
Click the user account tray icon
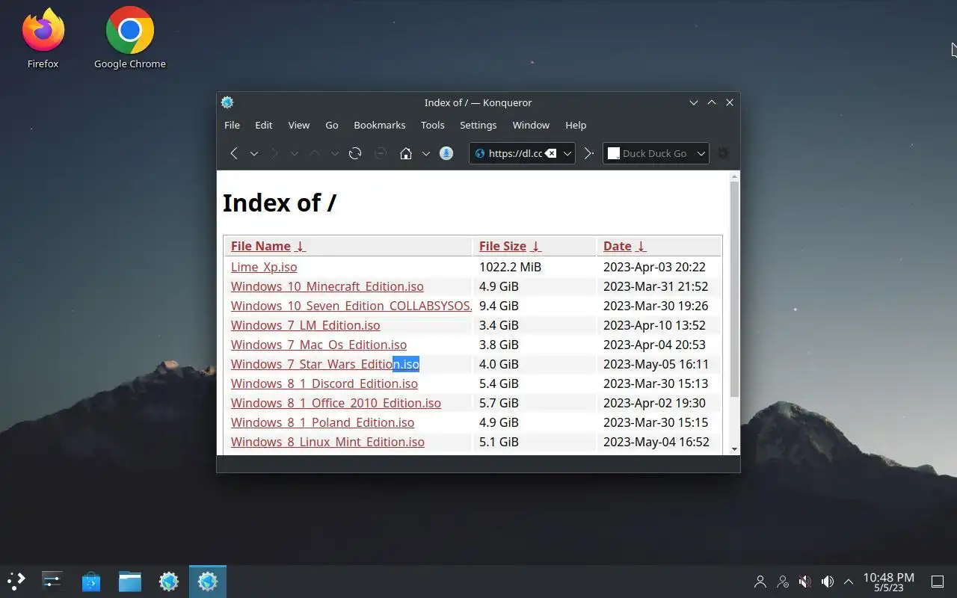click(x=760, y=581)
